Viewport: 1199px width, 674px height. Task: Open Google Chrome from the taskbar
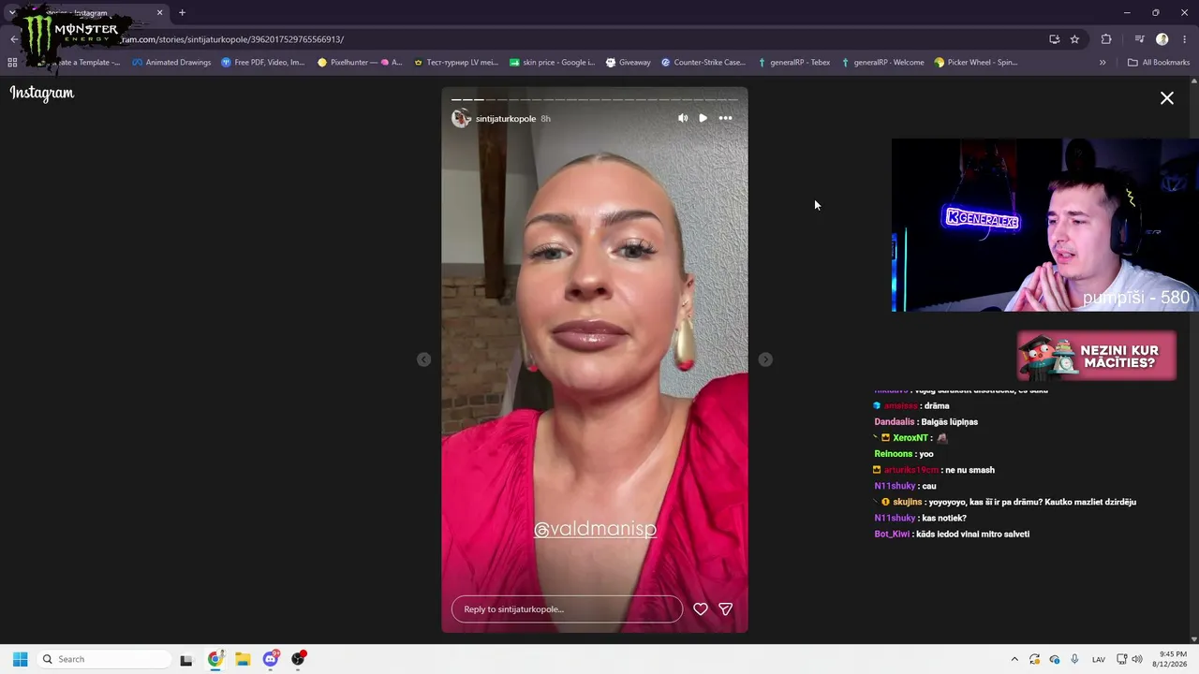tap(215, 659)
